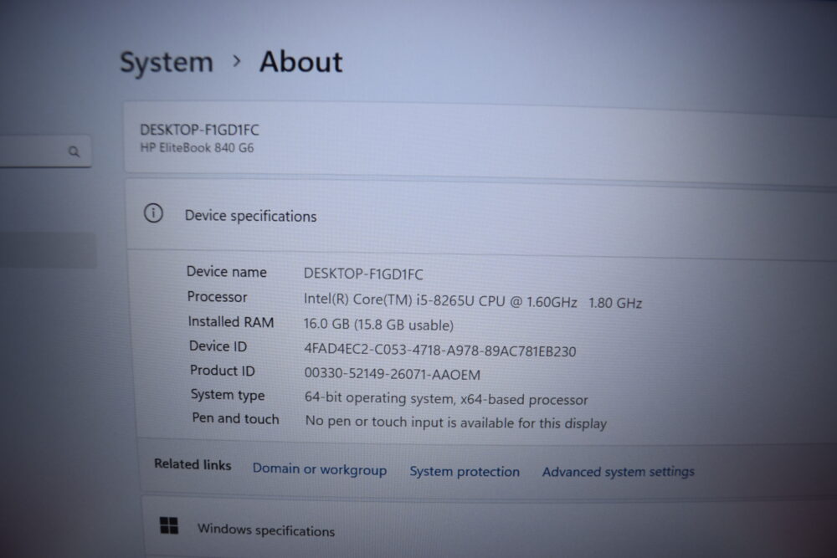Select the PC name DESKTOP-F1GD1FC header text
Viewport: 837px width, 558px height.
tap(199, 130)
